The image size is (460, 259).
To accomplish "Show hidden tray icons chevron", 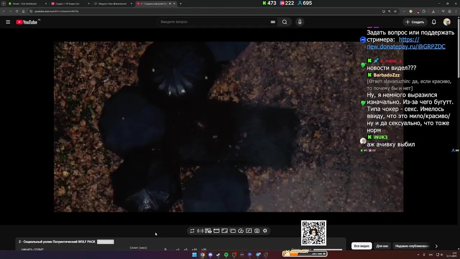I will click(x=418, y=255).
